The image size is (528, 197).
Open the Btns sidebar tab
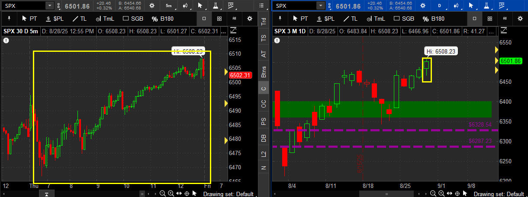(264, 72)
